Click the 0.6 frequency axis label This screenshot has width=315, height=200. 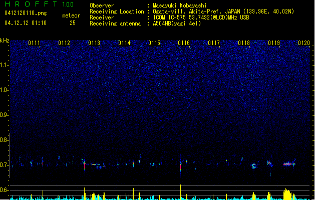click(x=4, y=190)
